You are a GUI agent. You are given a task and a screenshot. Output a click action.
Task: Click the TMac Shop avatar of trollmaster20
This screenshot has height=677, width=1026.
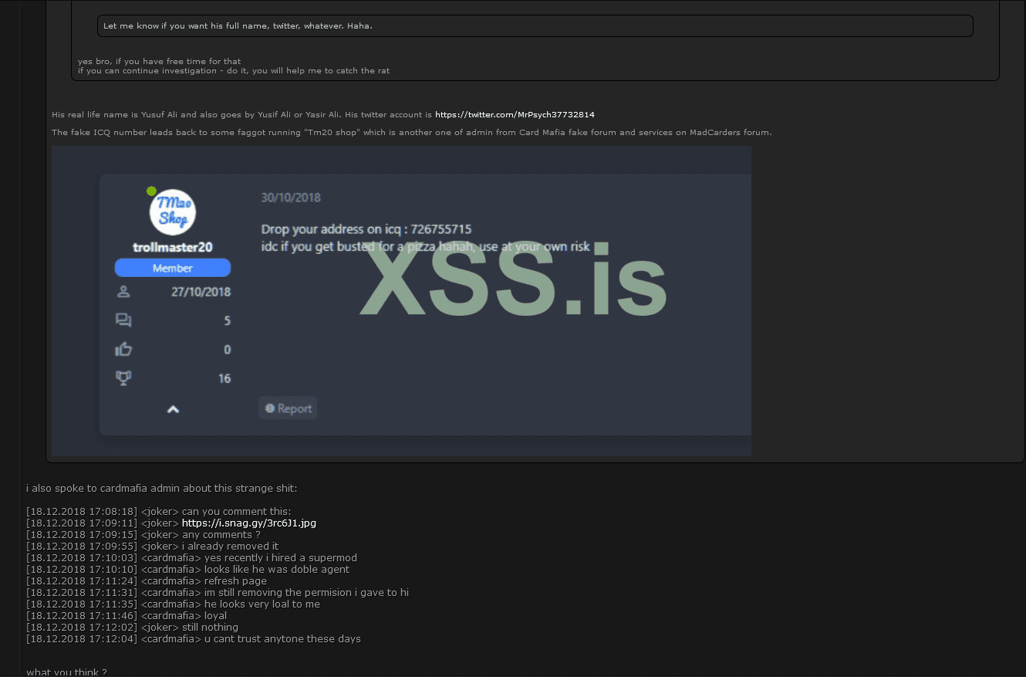172,212
